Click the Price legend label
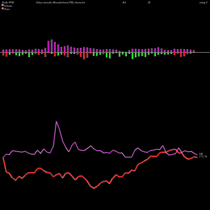The width and height of the screenshot is (210, 210). (7, 9)
